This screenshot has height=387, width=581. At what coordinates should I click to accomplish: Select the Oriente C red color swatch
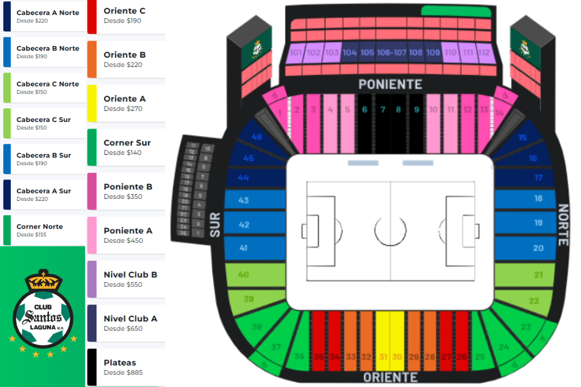pos(92,16)
